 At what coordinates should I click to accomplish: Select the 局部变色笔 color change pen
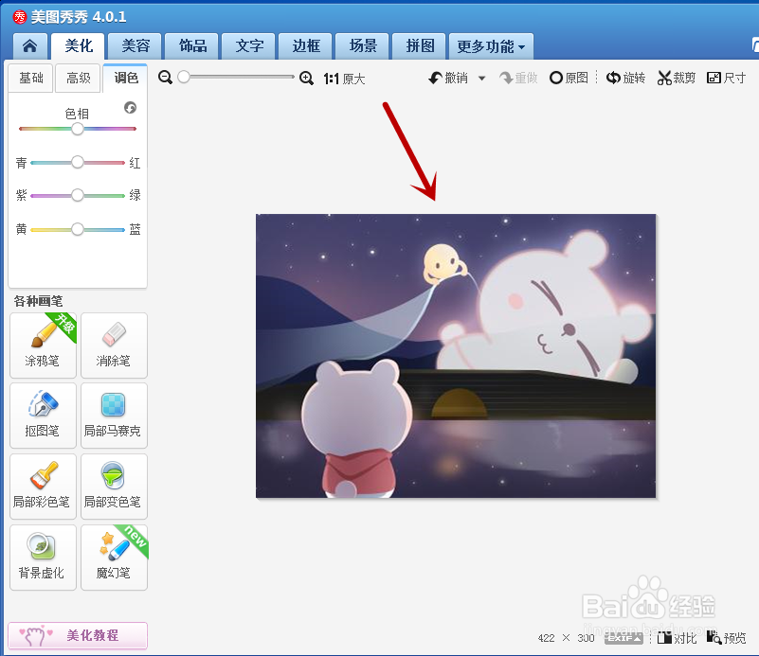[x=114, y=487]
